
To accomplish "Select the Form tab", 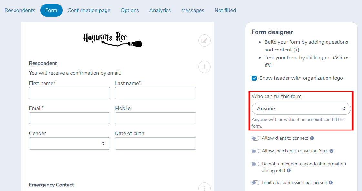I will (51, 10).
